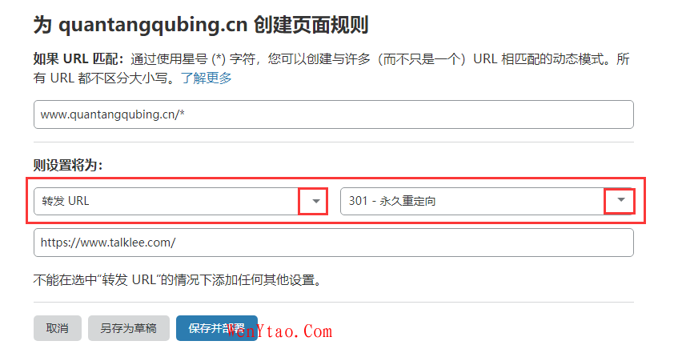
Task: Open the 了解更多 help link
Action: pos(207,78)
